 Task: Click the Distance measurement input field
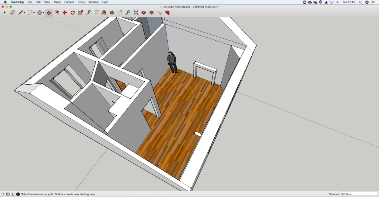(x=358, y=194)
